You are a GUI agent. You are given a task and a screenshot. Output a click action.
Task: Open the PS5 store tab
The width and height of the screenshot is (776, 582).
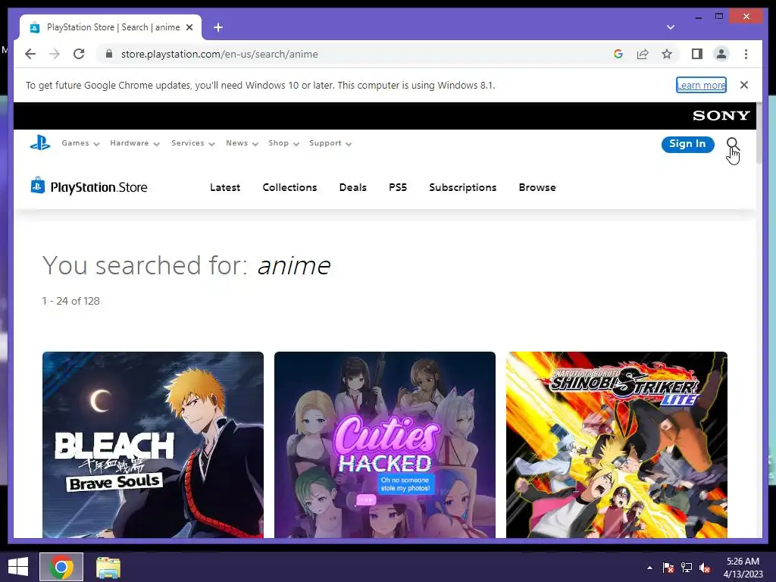397,188
